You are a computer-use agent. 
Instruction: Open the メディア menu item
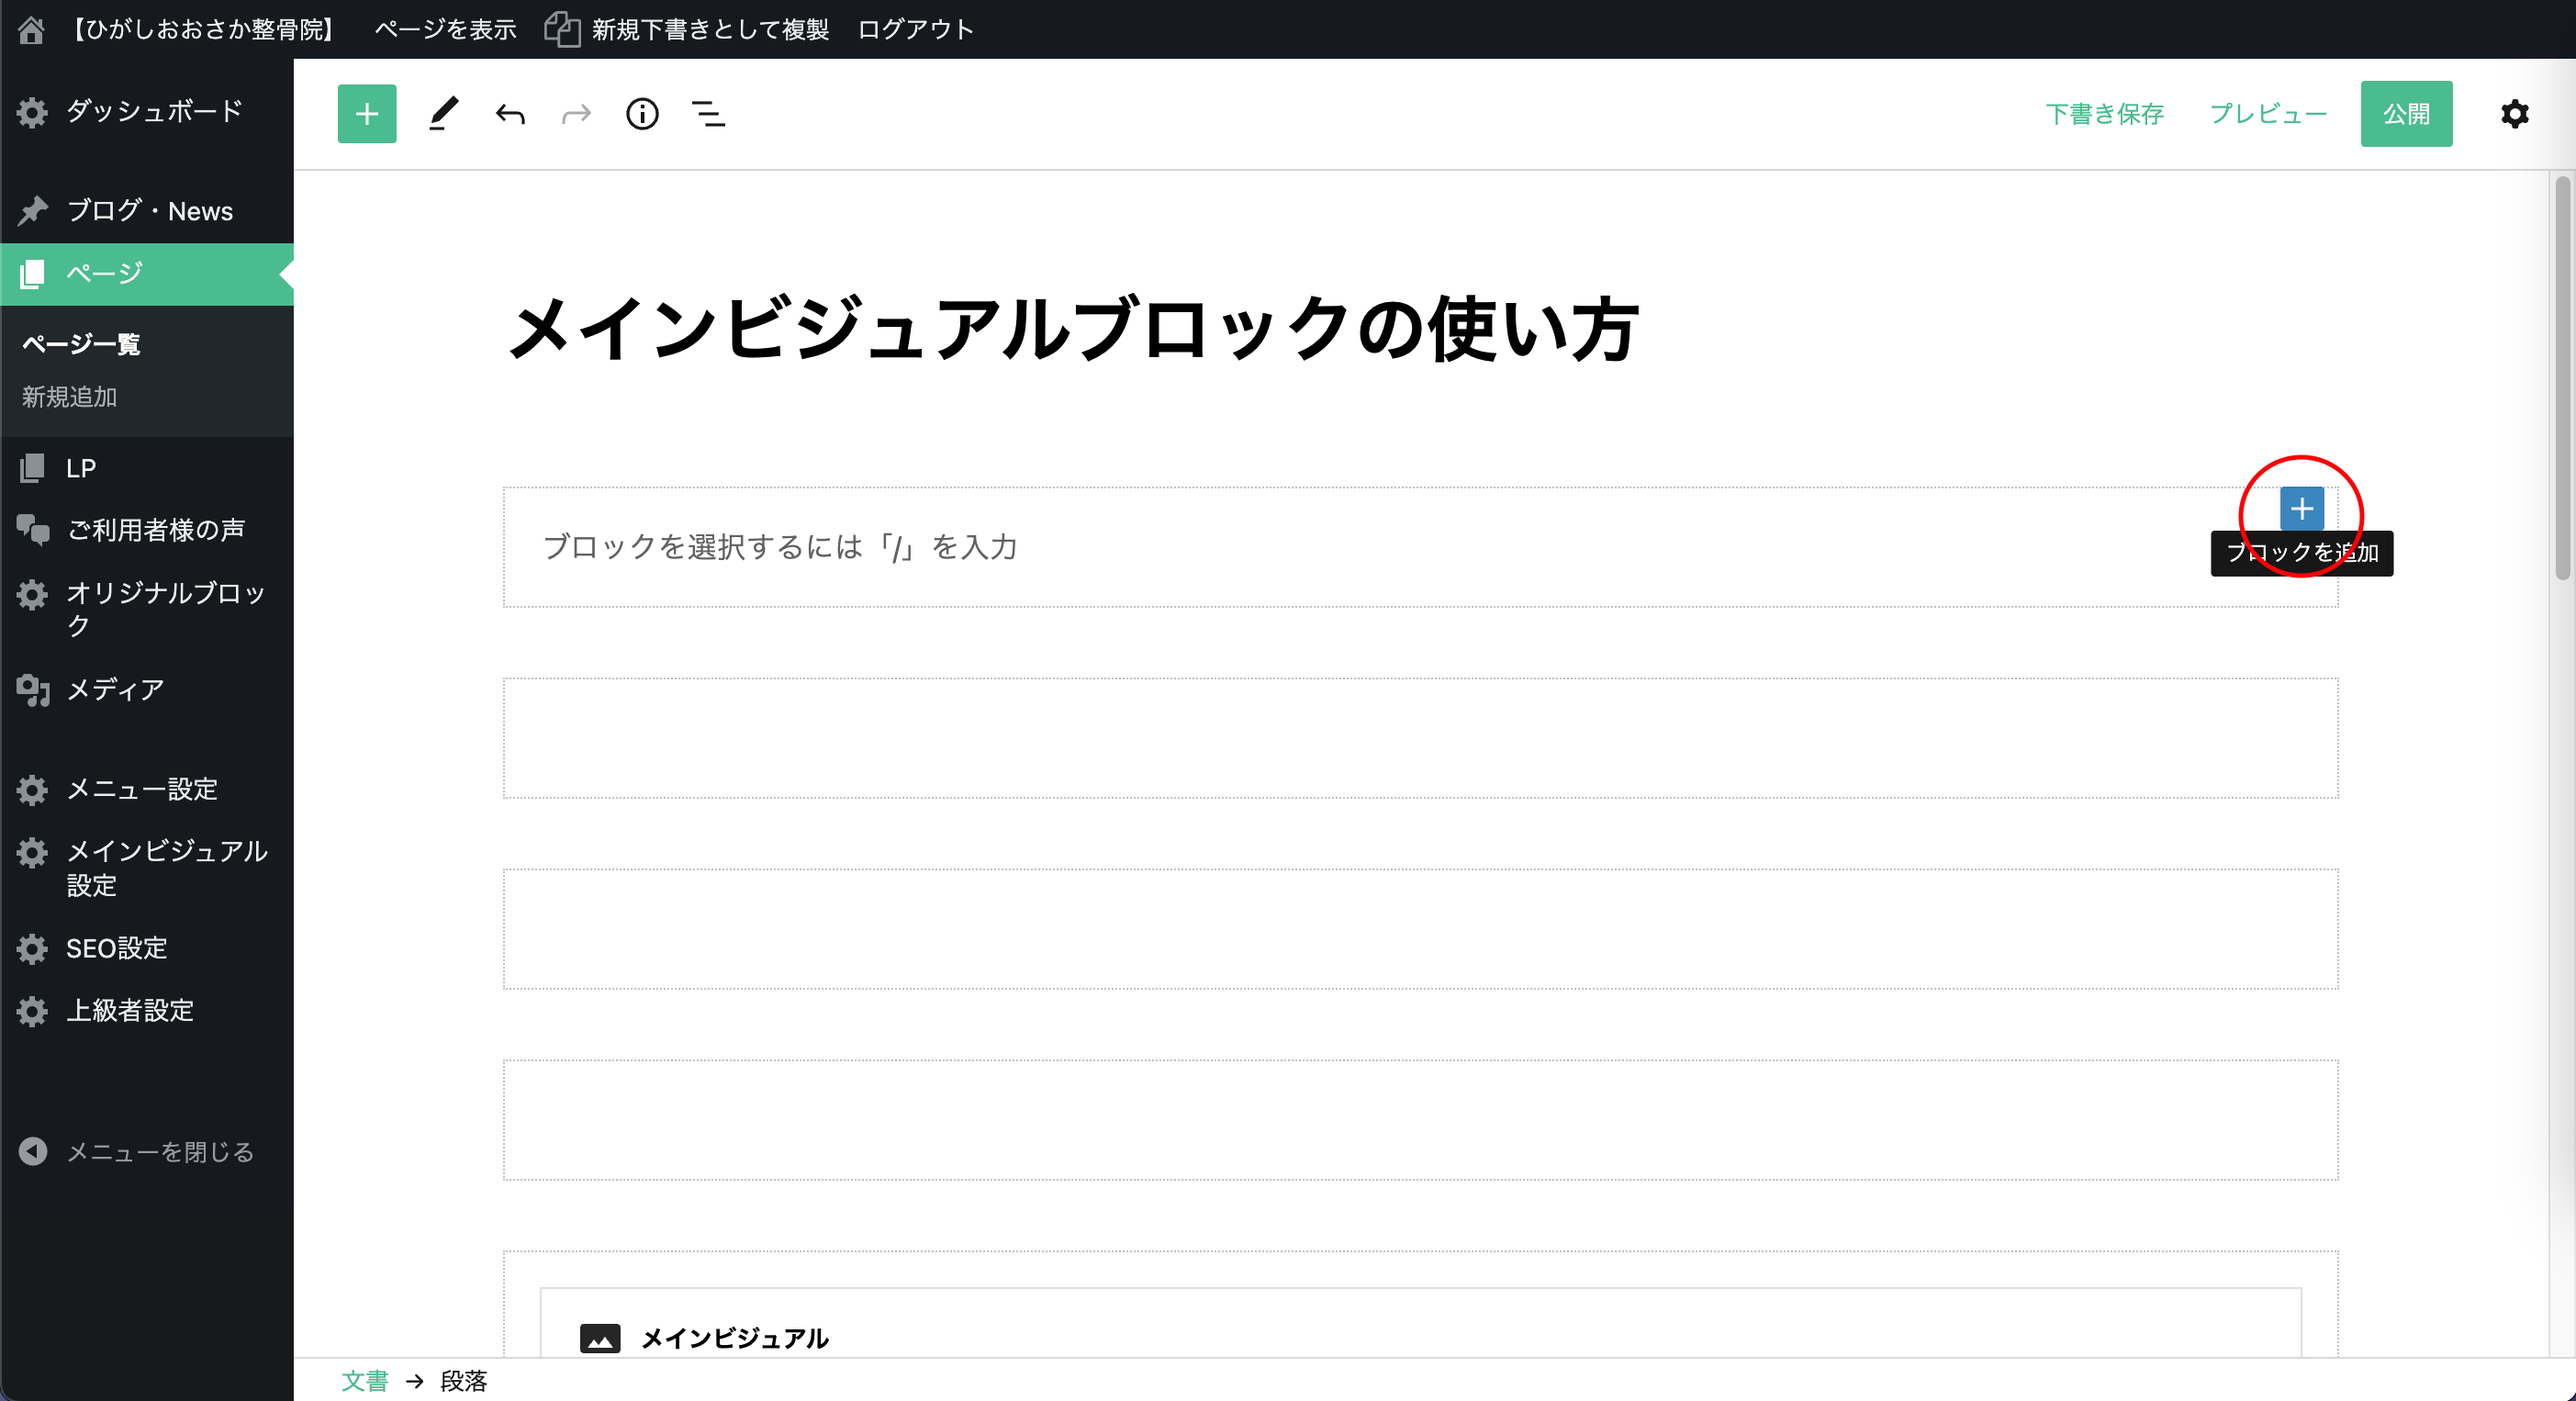point(115,690)
